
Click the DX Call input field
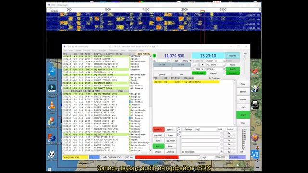(x=162, y=69)
